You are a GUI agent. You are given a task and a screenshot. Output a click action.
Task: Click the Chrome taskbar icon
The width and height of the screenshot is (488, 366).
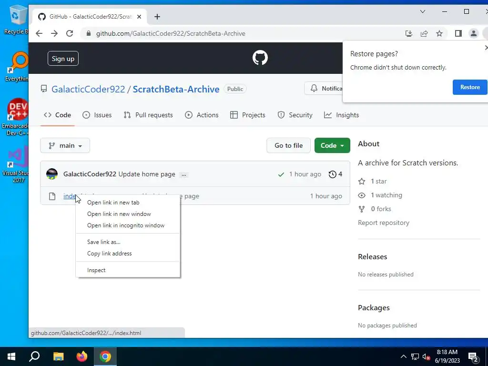coord(105,356)
